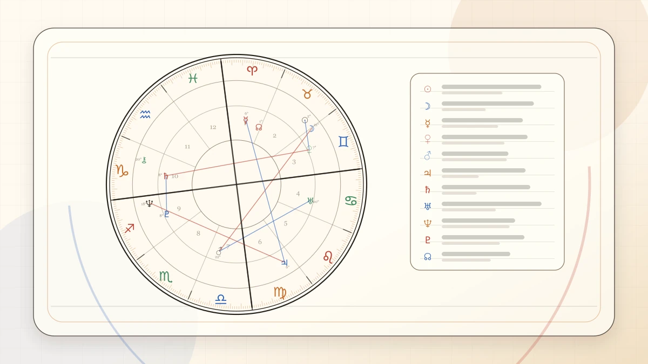Select house number "6" on the chart
The image size is (648, 364).
pos(260,242)
